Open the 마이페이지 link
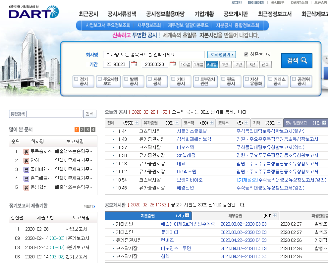Screen dimensions: 328x269 [256, 3]
